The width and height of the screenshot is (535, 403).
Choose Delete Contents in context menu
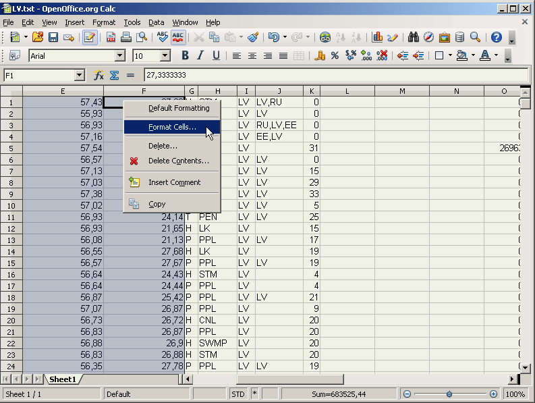172,161
